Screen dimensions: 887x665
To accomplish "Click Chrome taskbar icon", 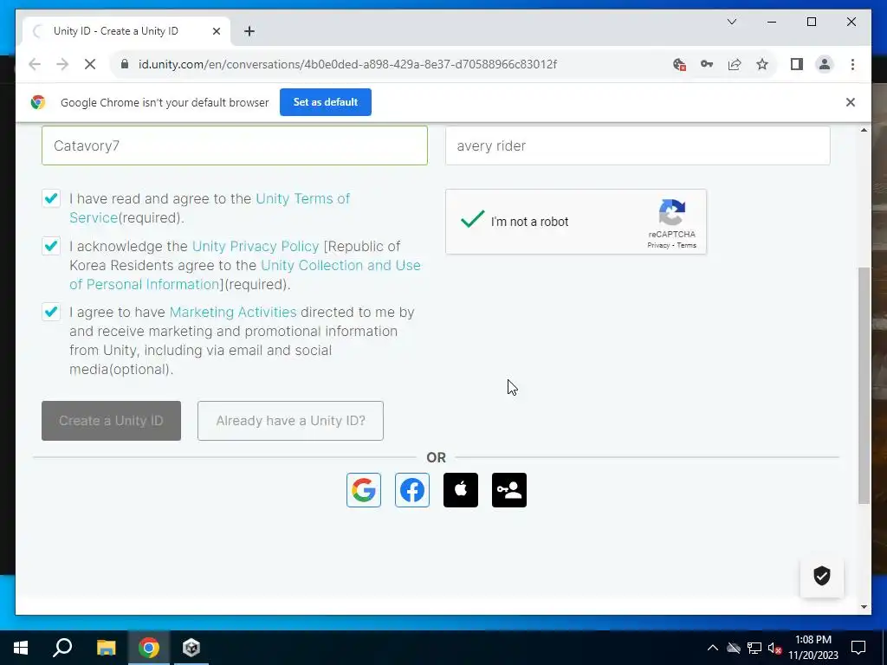I will click(149, 648).
